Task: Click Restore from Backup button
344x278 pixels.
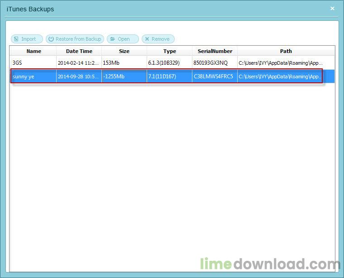Action: tap(75, 39)
